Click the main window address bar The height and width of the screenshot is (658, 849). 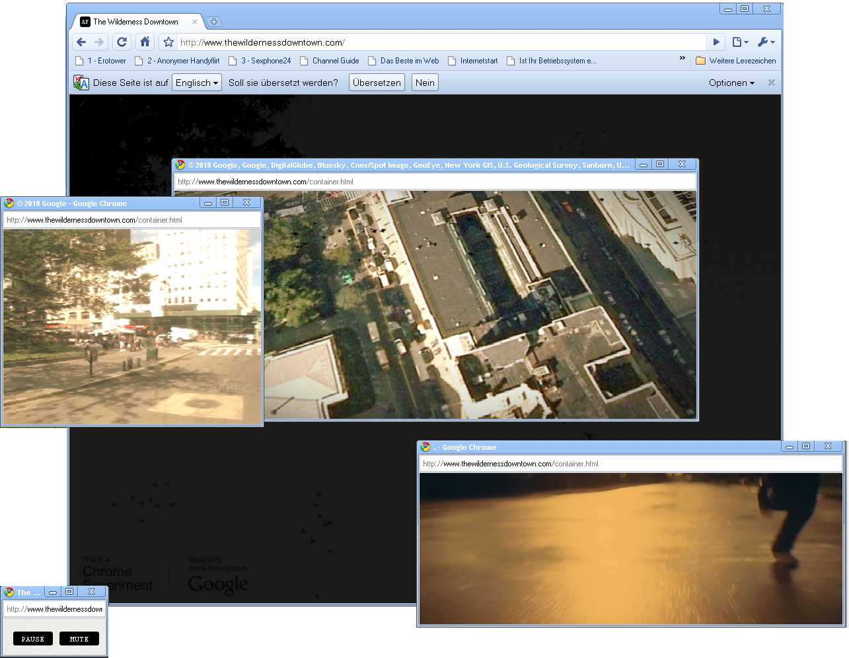click(441, 42)
